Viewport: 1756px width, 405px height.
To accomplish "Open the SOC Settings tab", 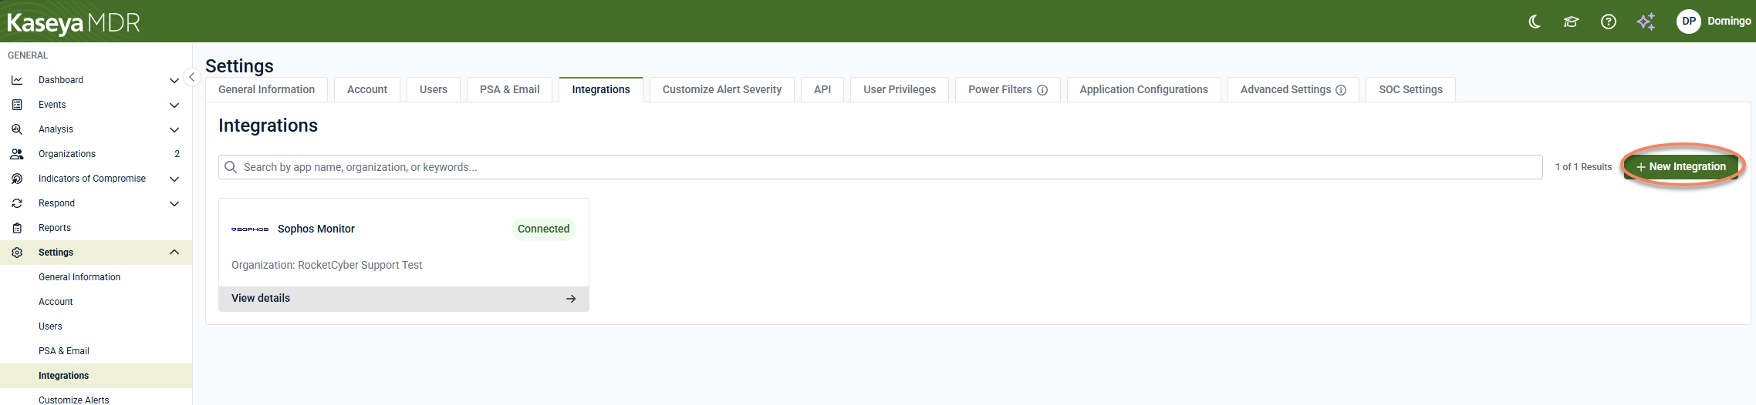I will pyautogui.click(x=1410, y=89).
